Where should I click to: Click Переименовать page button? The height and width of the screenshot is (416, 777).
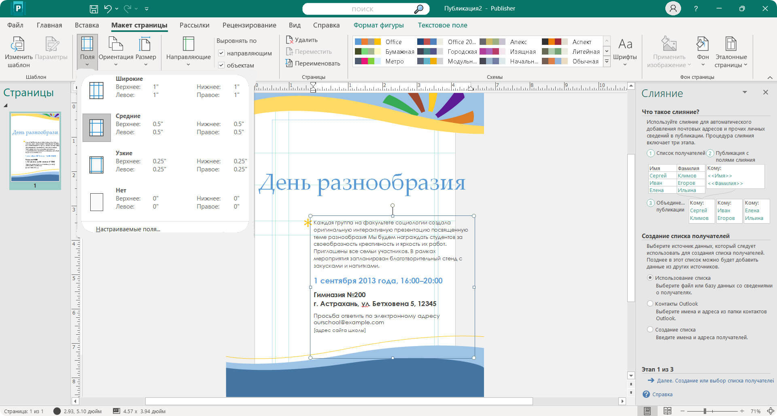(x=313, y=63)
